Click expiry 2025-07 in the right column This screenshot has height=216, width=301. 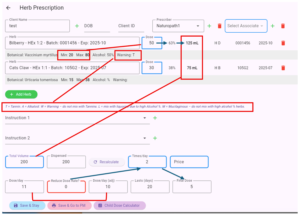pyautogui.click(x=265, y=68)
